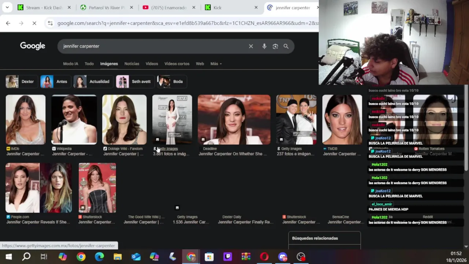Click the browser back arrow
Screen dimensions: 469x264
(x=8, y=23)
